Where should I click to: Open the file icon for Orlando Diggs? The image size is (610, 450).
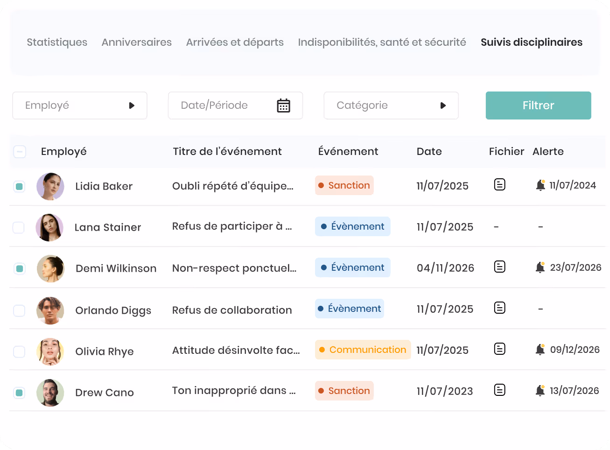pos(499,308)
